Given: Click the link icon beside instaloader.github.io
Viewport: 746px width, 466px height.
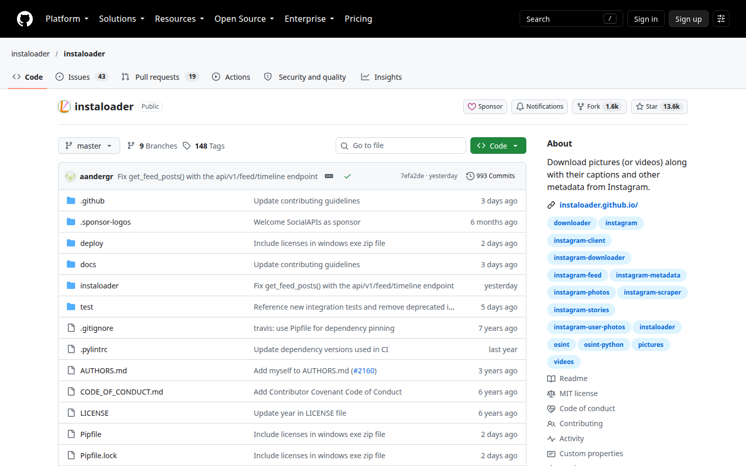Looking at the screenshot, I should tap(551, 206).
